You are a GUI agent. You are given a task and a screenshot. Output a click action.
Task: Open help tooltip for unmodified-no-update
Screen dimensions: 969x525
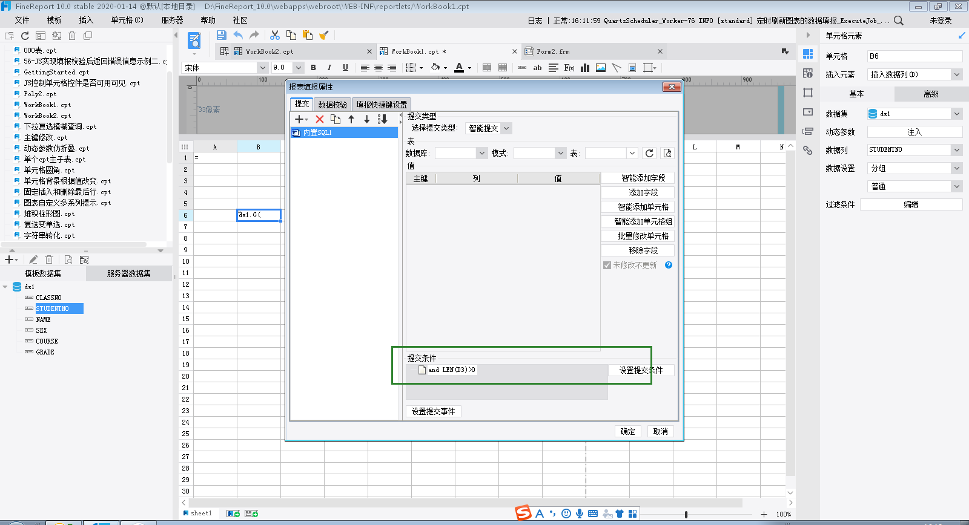pyautogui.click(x=669, y=265)
